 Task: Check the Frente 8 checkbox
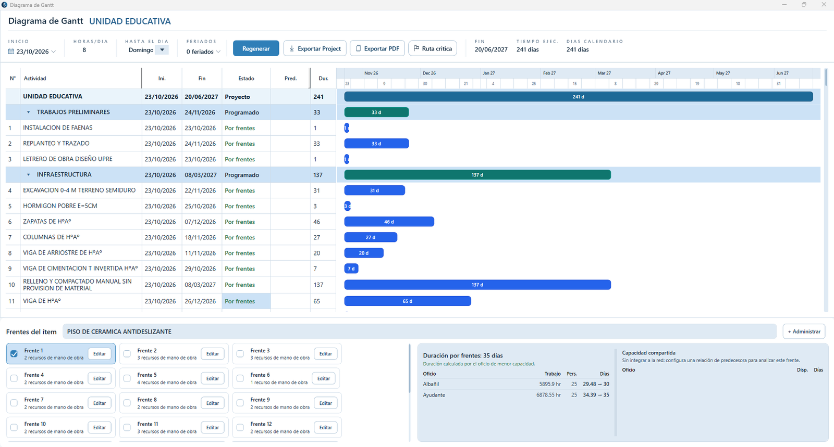127,403
